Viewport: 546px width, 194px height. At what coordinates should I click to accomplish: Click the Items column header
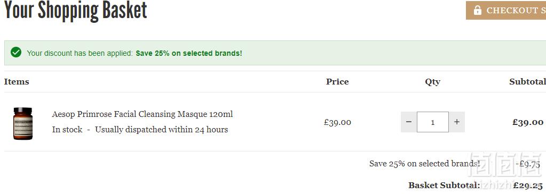(17, 82)
